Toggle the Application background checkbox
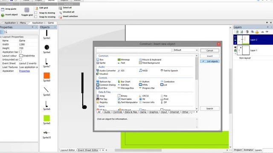The width and height of the screenshot is (273, 153). 20,52
